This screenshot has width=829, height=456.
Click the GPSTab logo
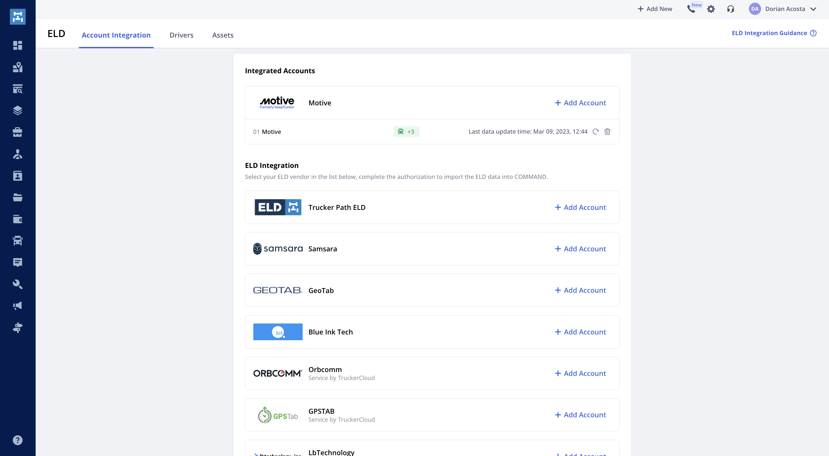278,415
